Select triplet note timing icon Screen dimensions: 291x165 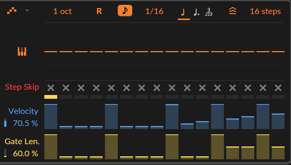point(209,12)
